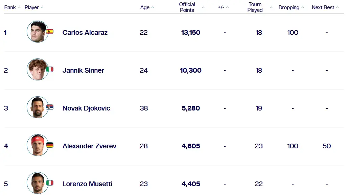Open Carlos Alcaraz player link

85,32
